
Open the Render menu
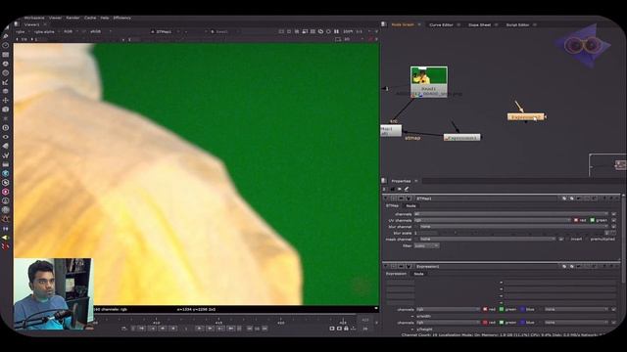click(x=72, y=18)
